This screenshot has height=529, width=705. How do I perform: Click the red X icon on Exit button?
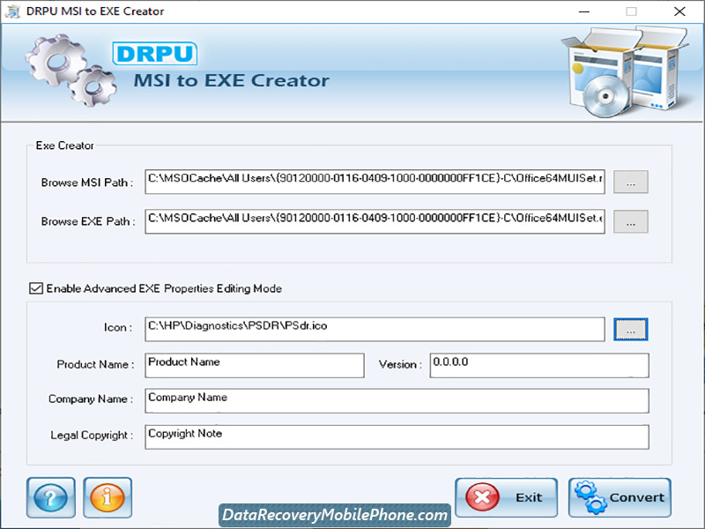coord(484,497)
